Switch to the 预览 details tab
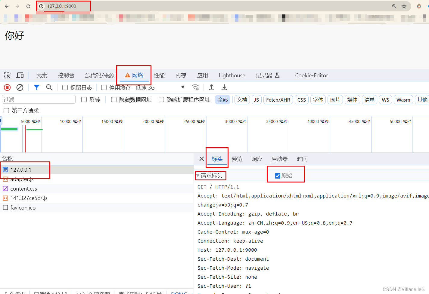429x294 pixels. (x=237, y=159)
